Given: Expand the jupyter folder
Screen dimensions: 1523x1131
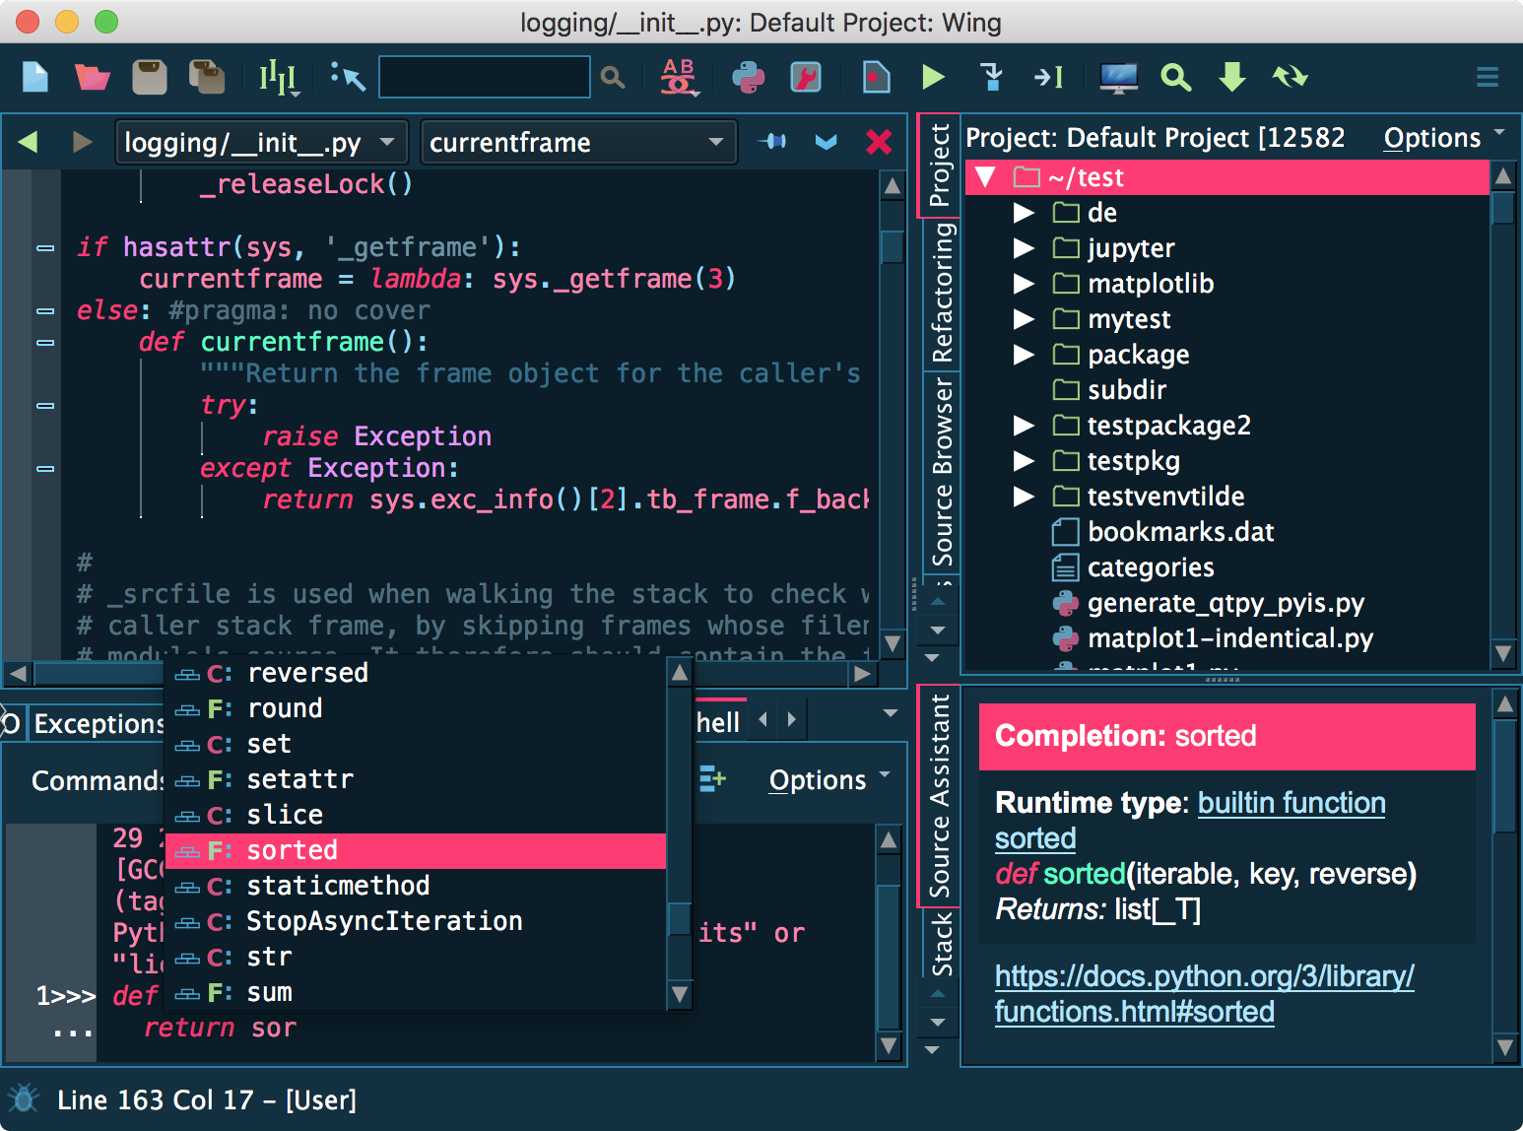Looking at the screenshot, I should 1025,248.
